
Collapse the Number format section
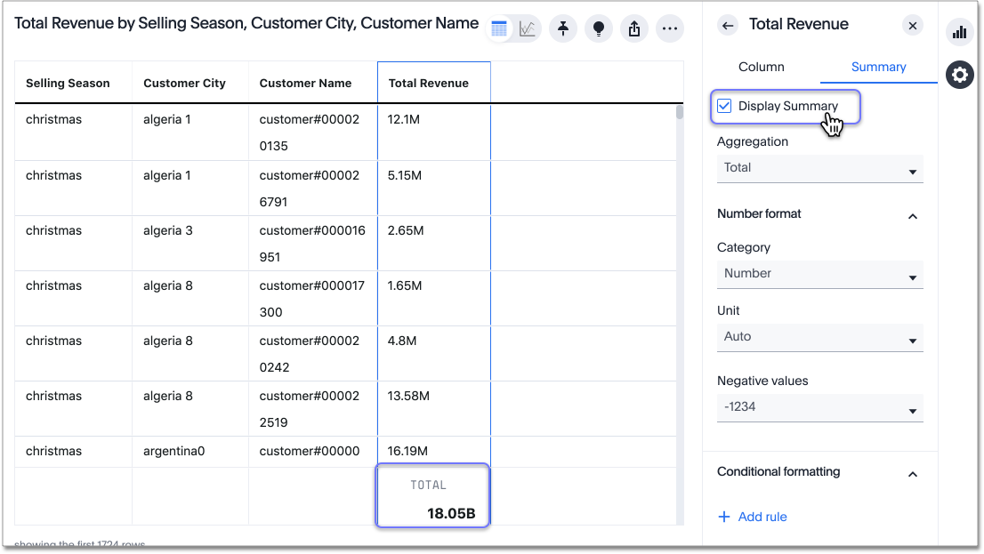pyautogui.click(x=912, y=215)
